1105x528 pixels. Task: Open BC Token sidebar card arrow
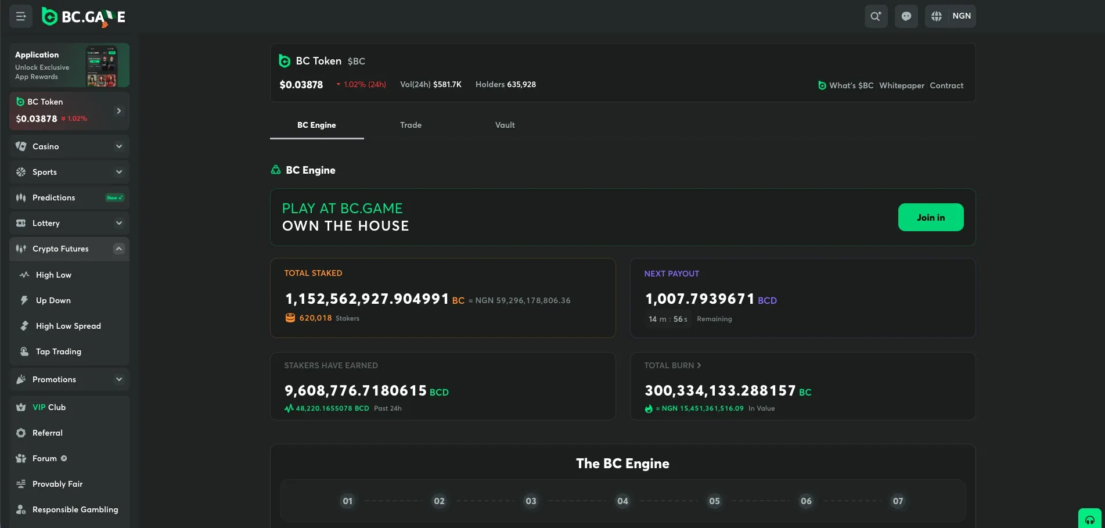click(x=119, y=111)
